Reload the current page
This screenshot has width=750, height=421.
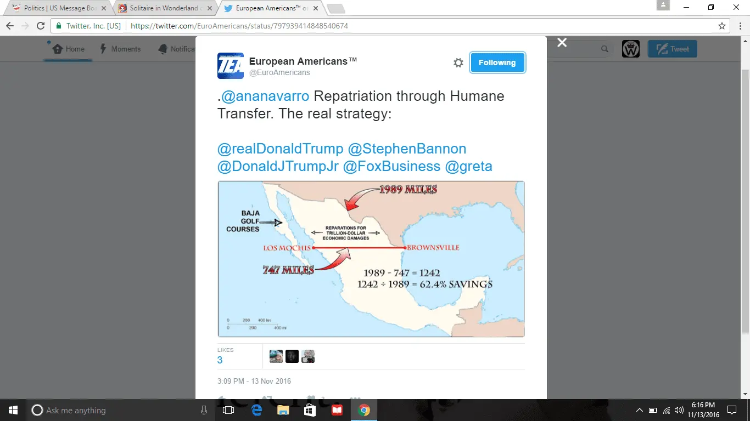[x=41, y=26]
